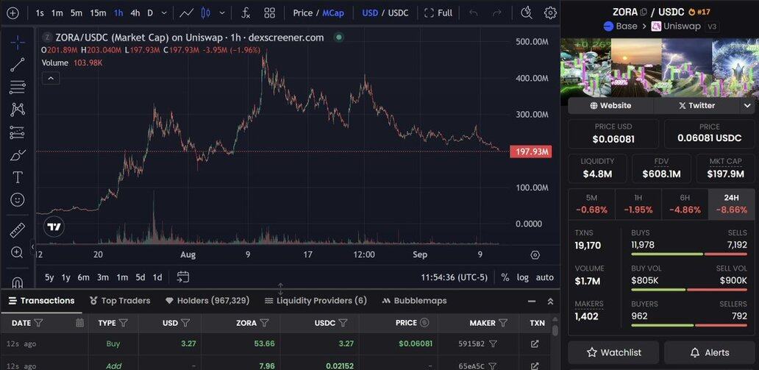Screen dimensions: 759x370
Task: Open the chart layout grid selector
Action: (270, 13)
